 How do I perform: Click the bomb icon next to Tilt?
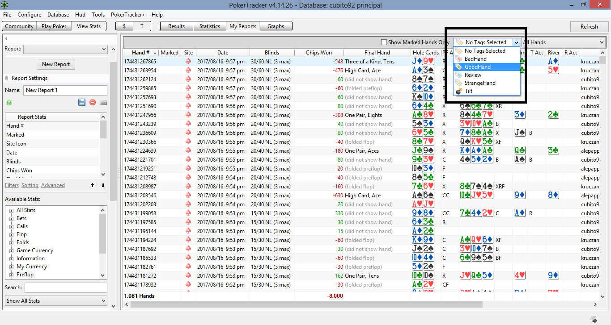coord(458,91)
